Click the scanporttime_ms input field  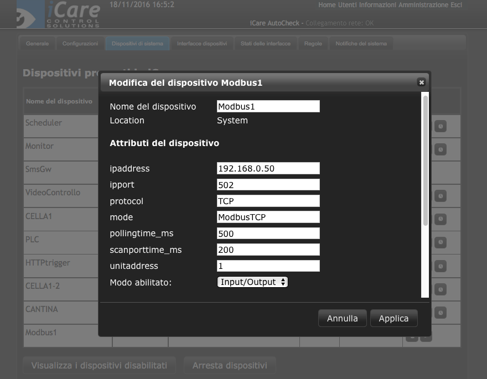[268, 250]
